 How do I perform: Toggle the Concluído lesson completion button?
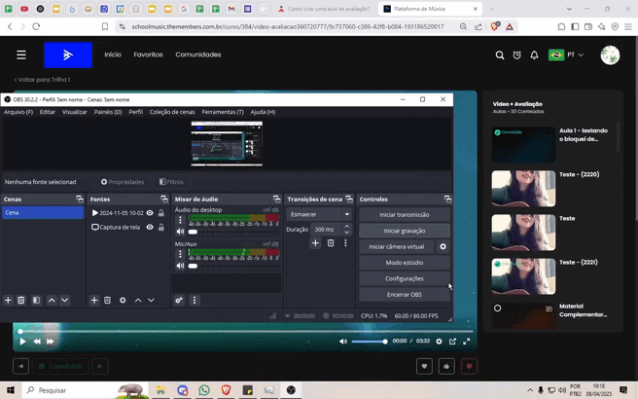click(x=60, y=366)
